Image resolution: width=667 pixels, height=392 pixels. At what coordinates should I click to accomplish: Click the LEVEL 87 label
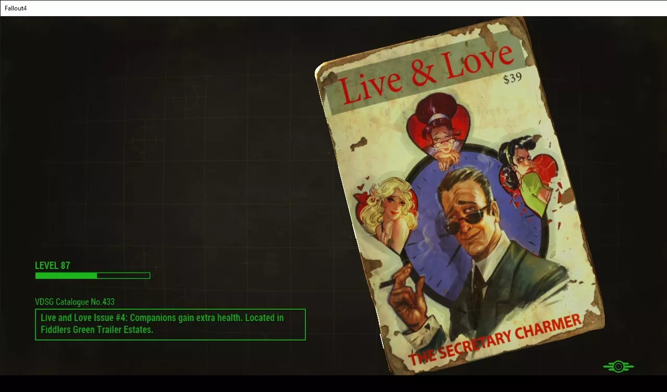(x=52, y=265)
